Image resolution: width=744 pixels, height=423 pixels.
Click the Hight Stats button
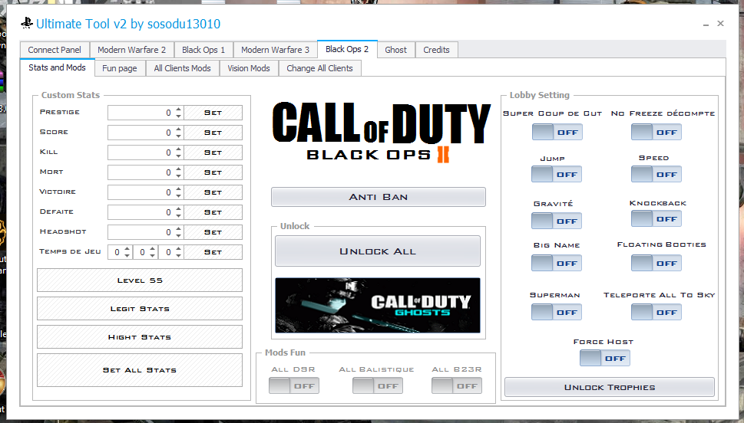[x=140, y=337]
